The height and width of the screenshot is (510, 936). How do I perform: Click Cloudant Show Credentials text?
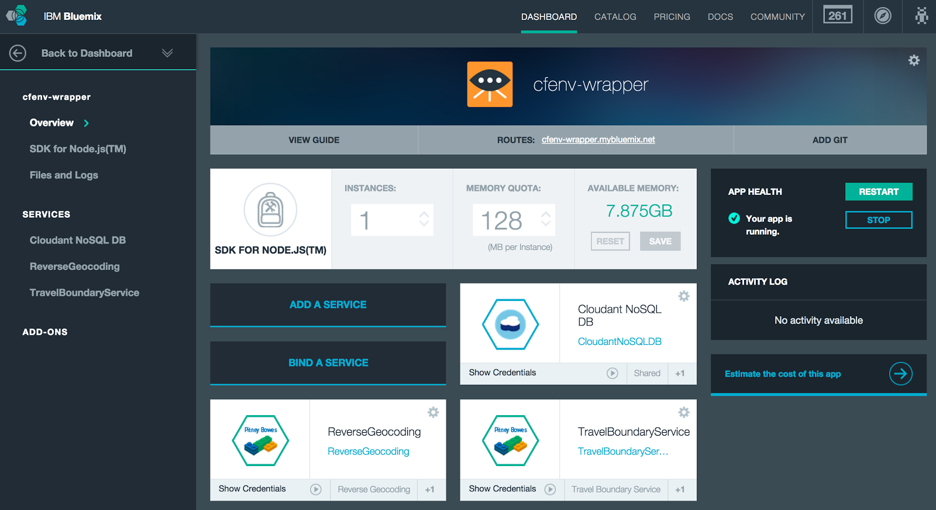pyautogui.click(x=502, y=372)
